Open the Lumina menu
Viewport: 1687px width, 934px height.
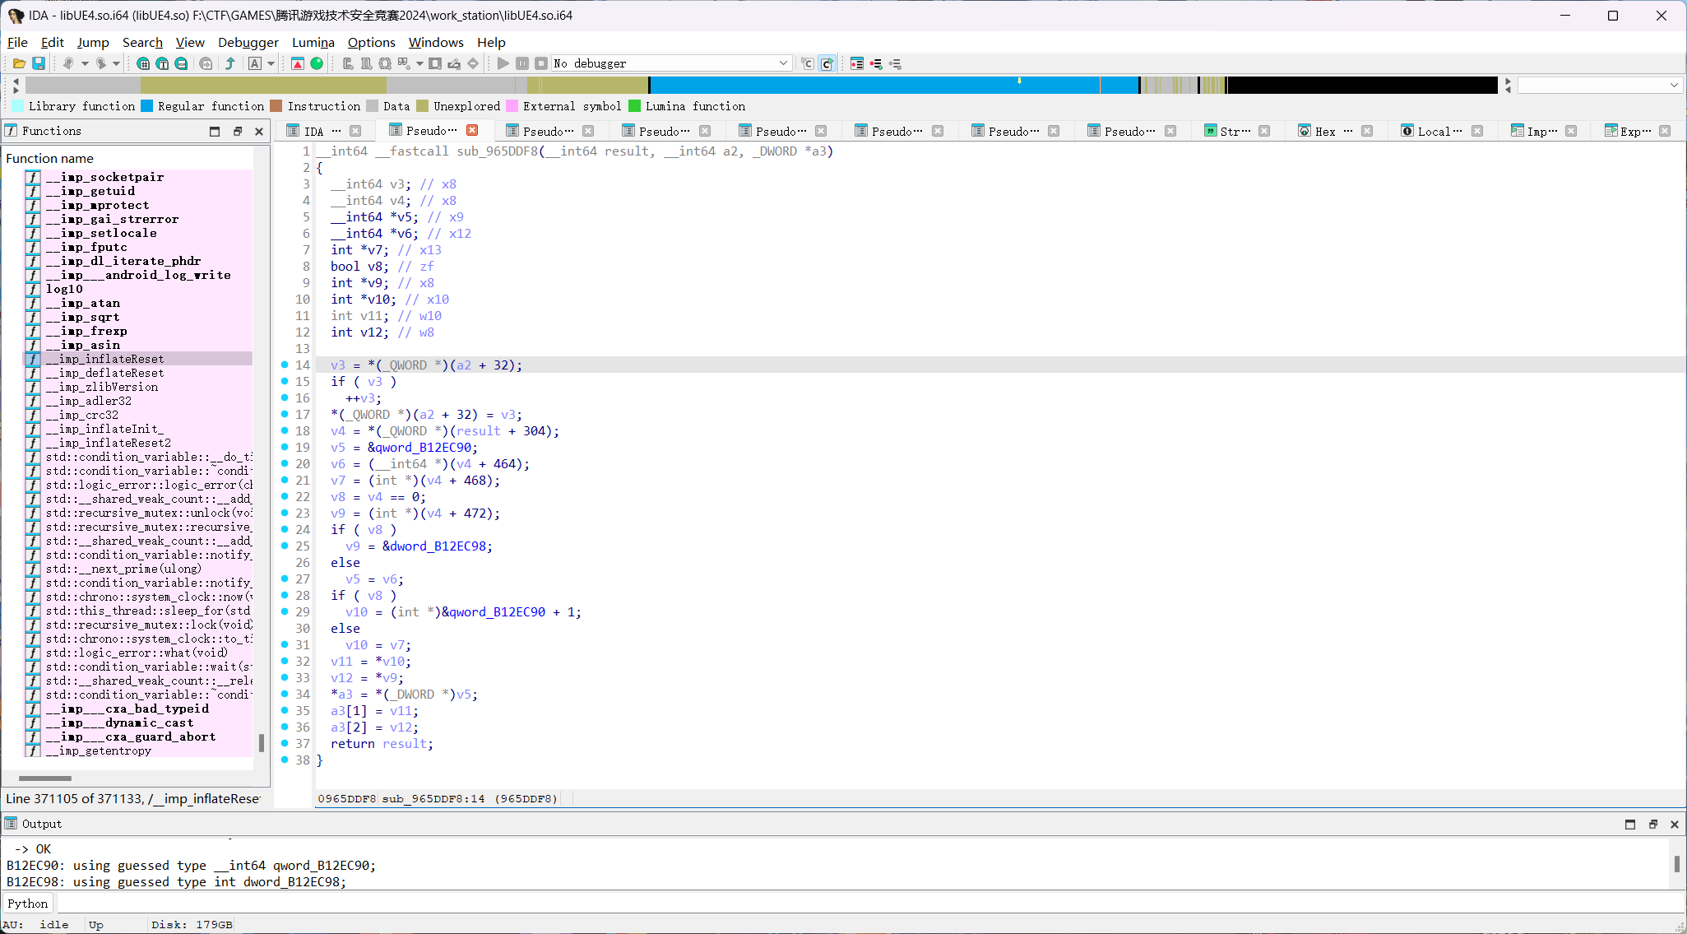313,42
